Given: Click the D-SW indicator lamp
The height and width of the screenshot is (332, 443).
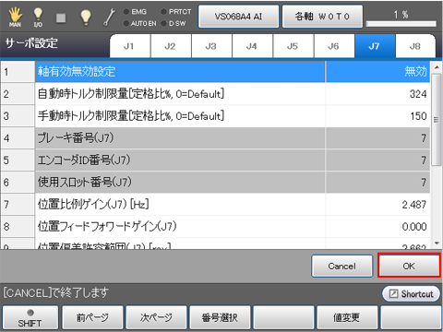Looking at the screenshot, I should tap(163, 23).
